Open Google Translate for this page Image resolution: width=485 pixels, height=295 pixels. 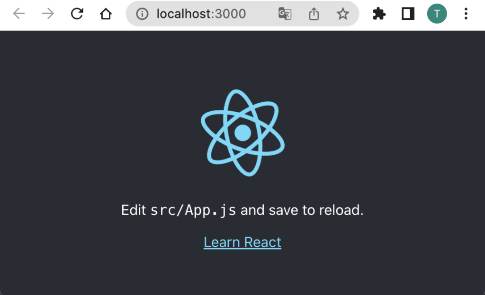pos(285,14)
